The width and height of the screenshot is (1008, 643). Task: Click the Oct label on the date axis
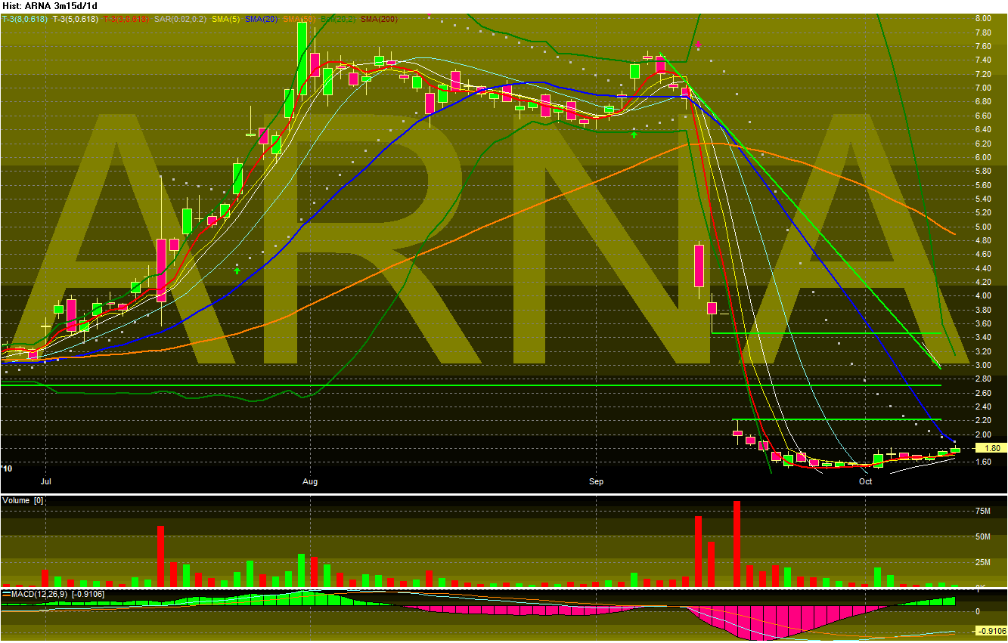(865, 481)
